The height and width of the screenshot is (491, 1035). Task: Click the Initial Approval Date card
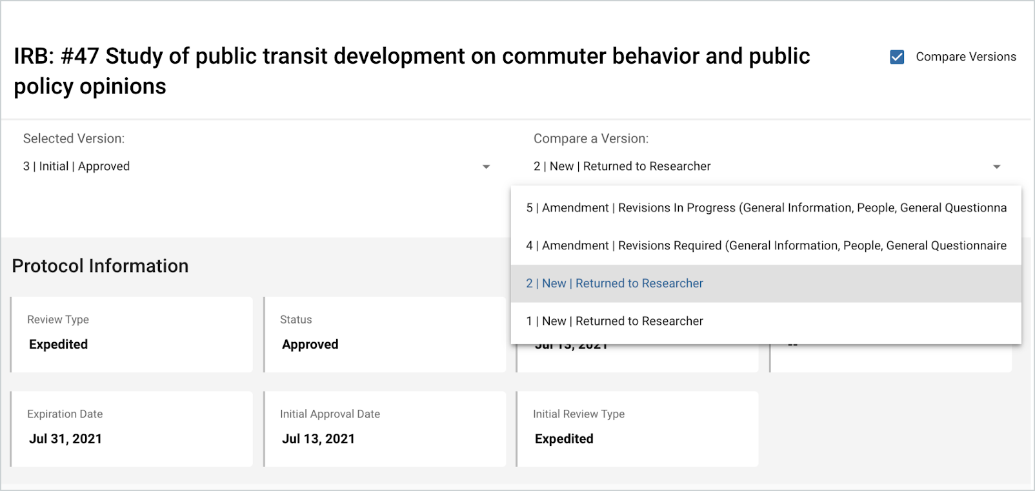[x=385, y=428]
